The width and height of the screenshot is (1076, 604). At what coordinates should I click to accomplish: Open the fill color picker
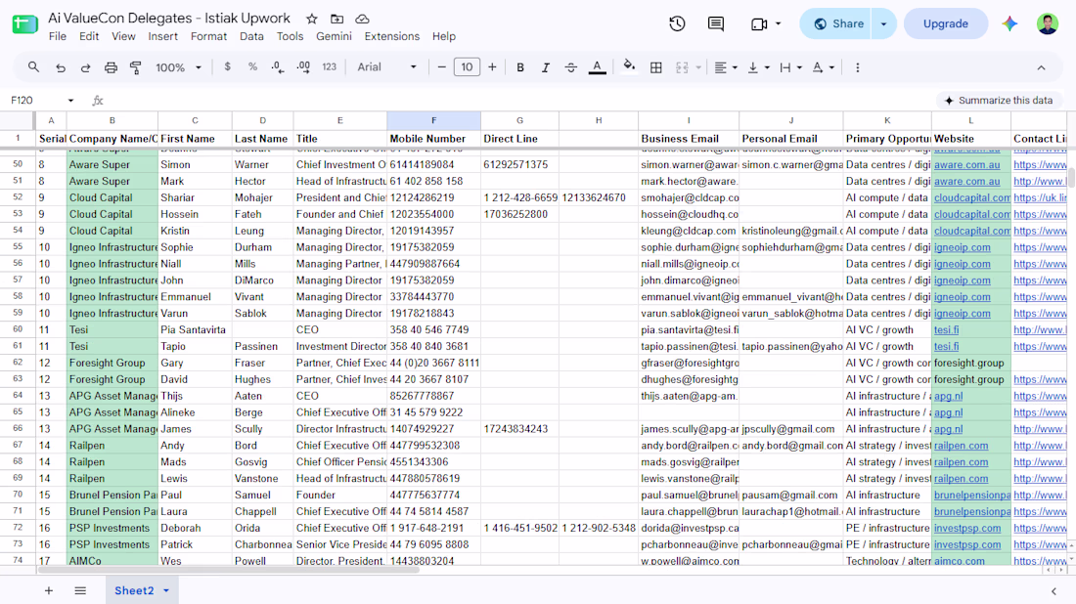click(x=629, y=67)
